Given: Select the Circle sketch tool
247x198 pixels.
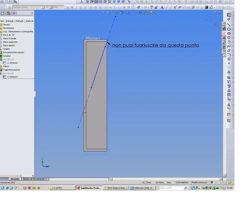Looking at the screenshot, I should pos(229,38).
